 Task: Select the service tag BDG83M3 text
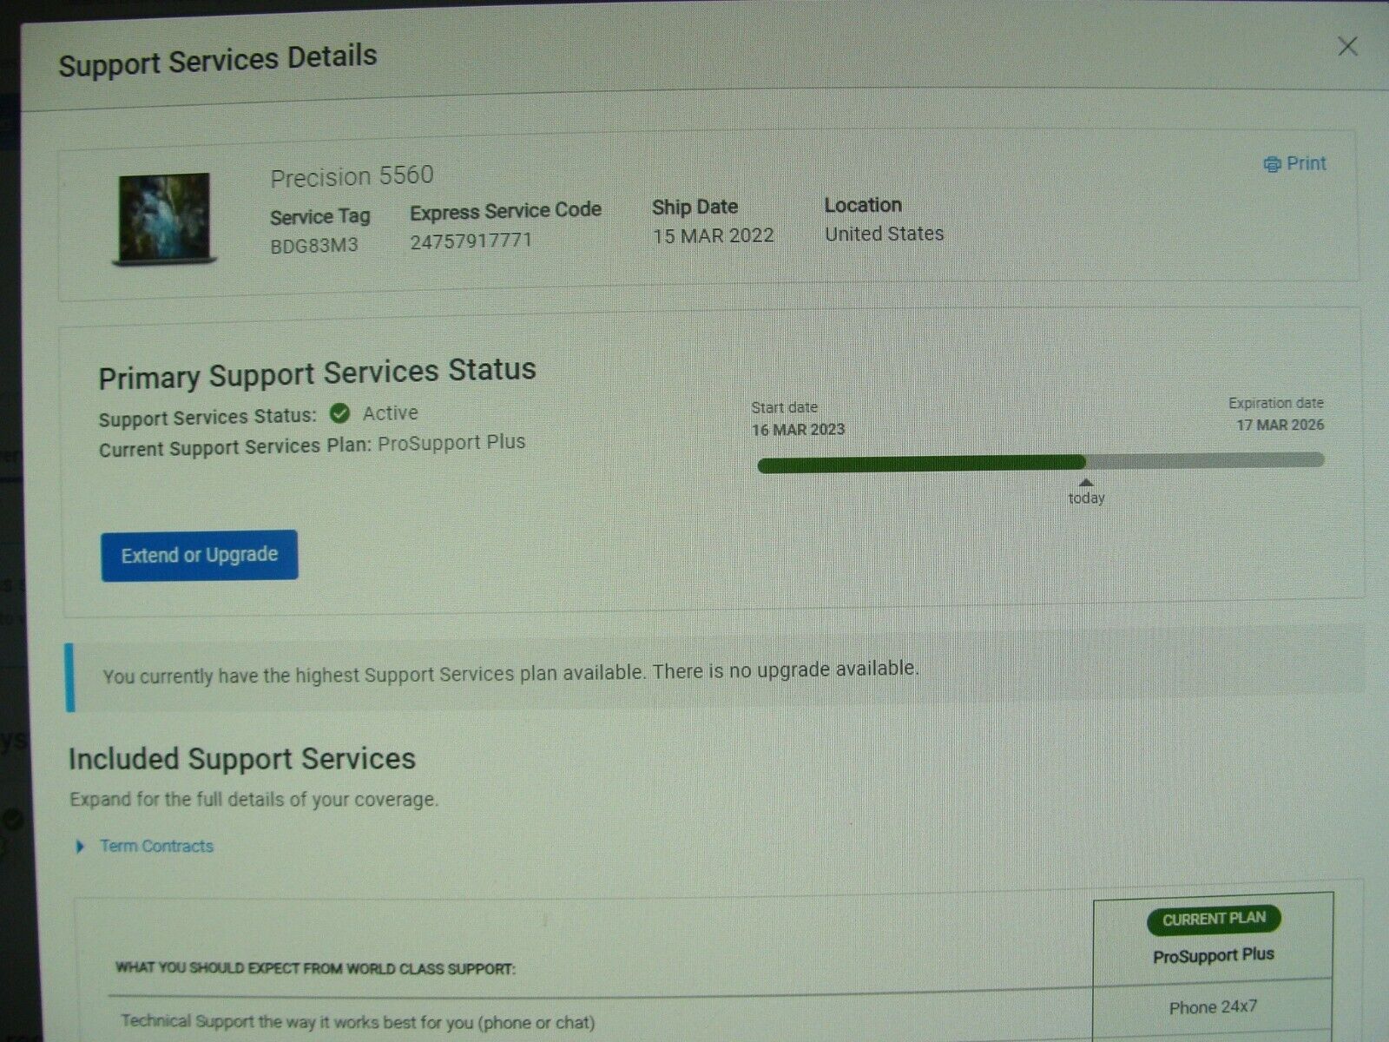point(314,245)
